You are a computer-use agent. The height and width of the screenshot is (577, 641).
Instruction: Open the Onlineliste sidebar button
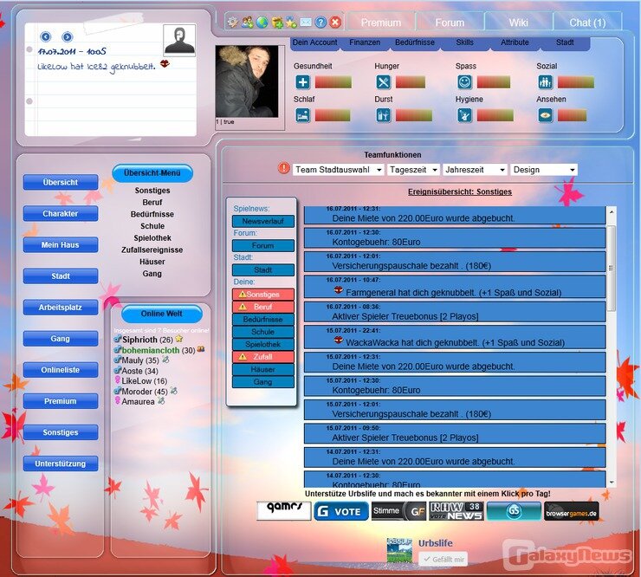coord(61,370)
